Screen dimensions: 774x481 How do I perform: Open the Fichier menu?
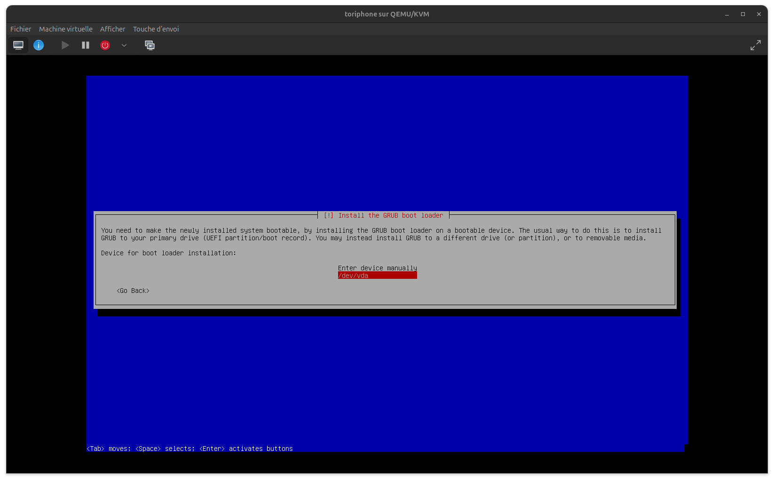[x=21, y=29]
